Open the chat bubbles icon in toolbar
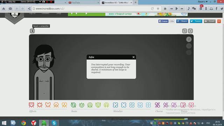The height and width of the screenshot is (126, 224). (x=194, y=8)
